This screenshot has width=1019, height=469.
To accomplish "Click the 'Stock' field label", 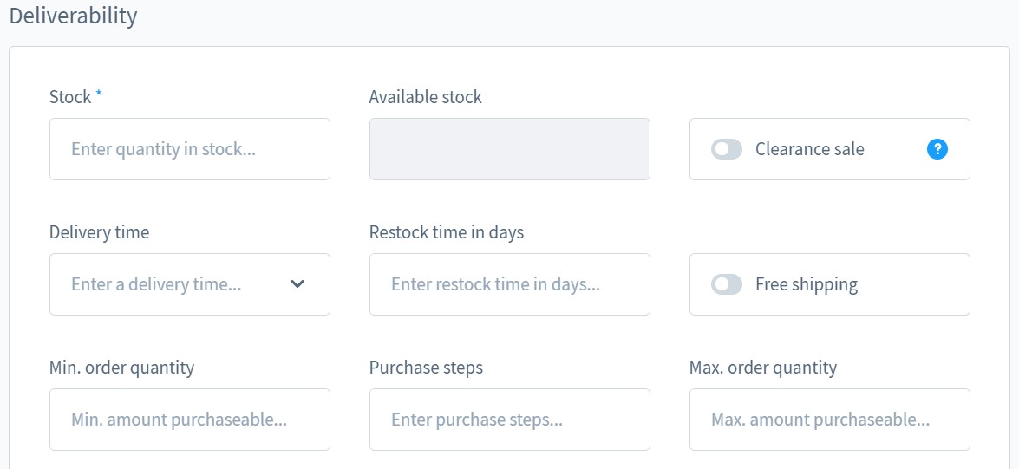I will tap(70, 97).
